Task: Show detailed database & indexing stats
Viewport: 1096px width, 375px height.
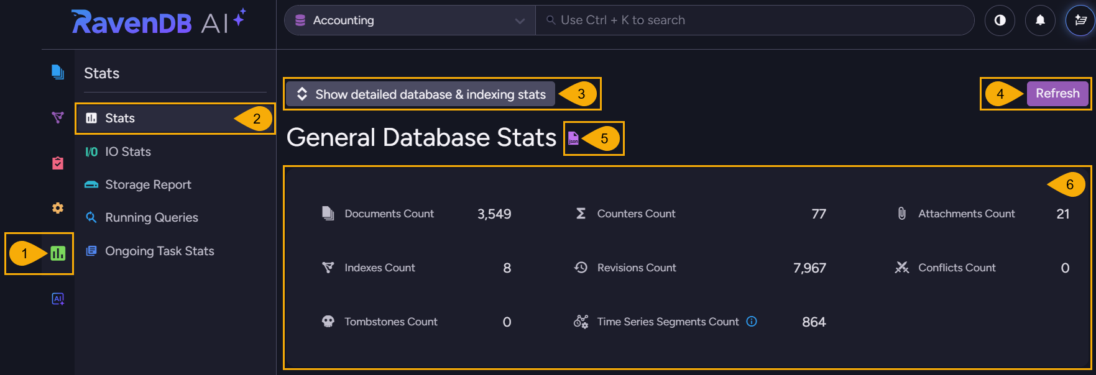Action: [420, 94]
